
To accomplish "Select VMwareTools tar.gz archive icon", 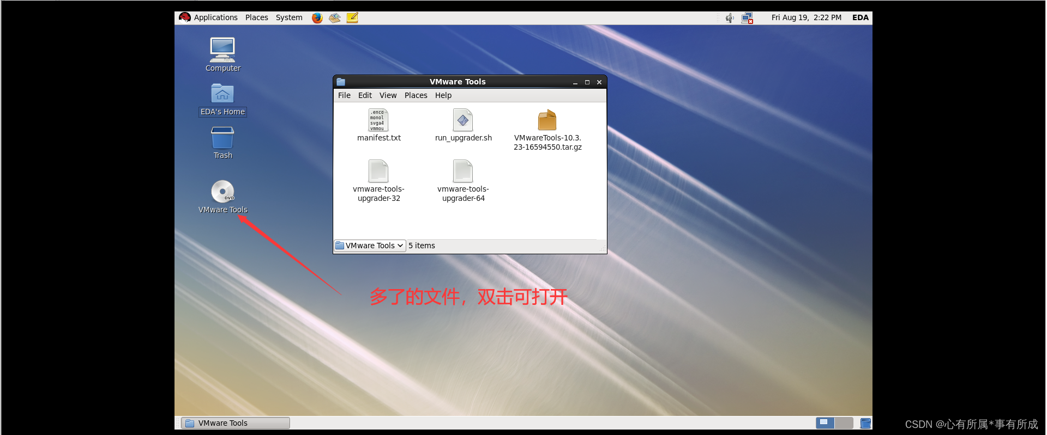I will [547, 120].
